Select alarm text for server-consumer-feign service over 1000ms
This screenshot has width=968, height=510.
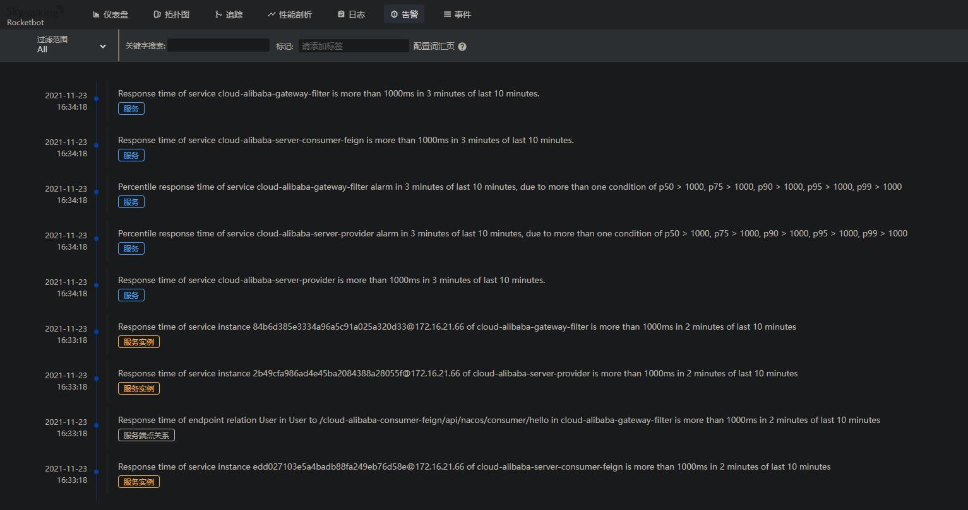pyautogui.click(x=346, y=140)
